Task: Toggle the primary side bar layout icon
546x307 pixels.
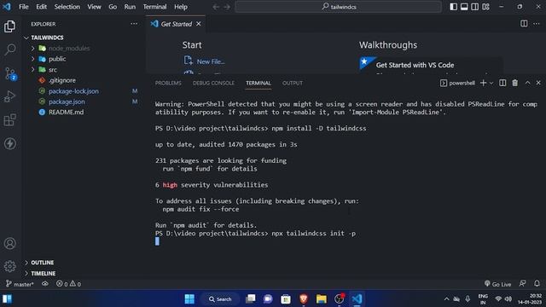Action: pyautogui.click(x=453, y=7)
